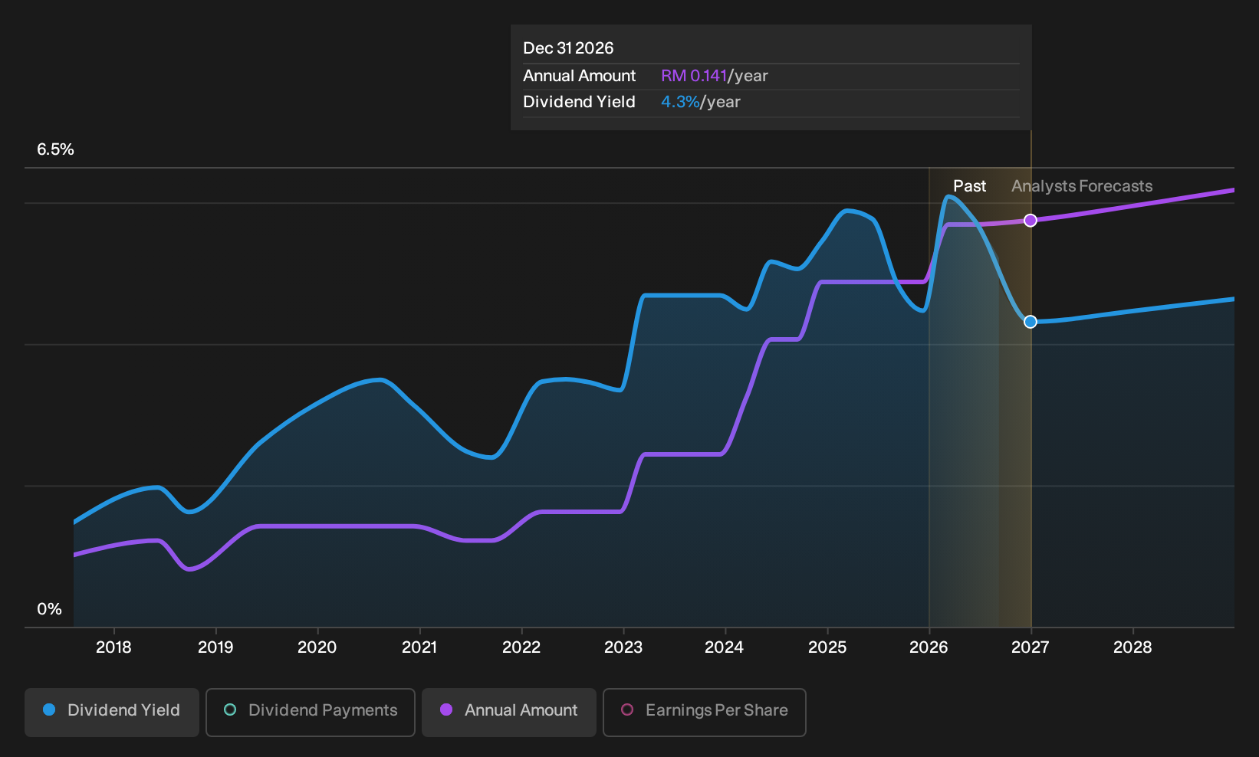Click the 0% y-axis label
Image resolution: width=1259 pixels, height=757 pixels.
49,609
